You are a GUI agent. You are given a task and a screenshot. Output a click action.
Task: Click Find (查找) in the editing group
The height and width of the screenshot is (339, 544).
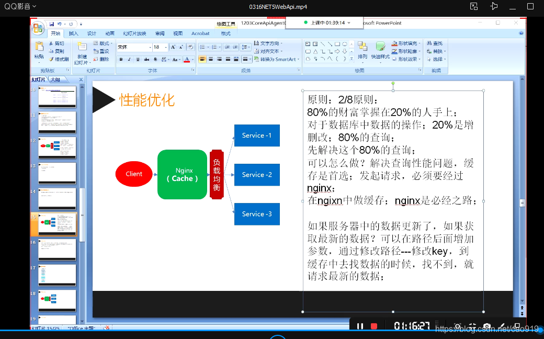click(x=435, y=43)
